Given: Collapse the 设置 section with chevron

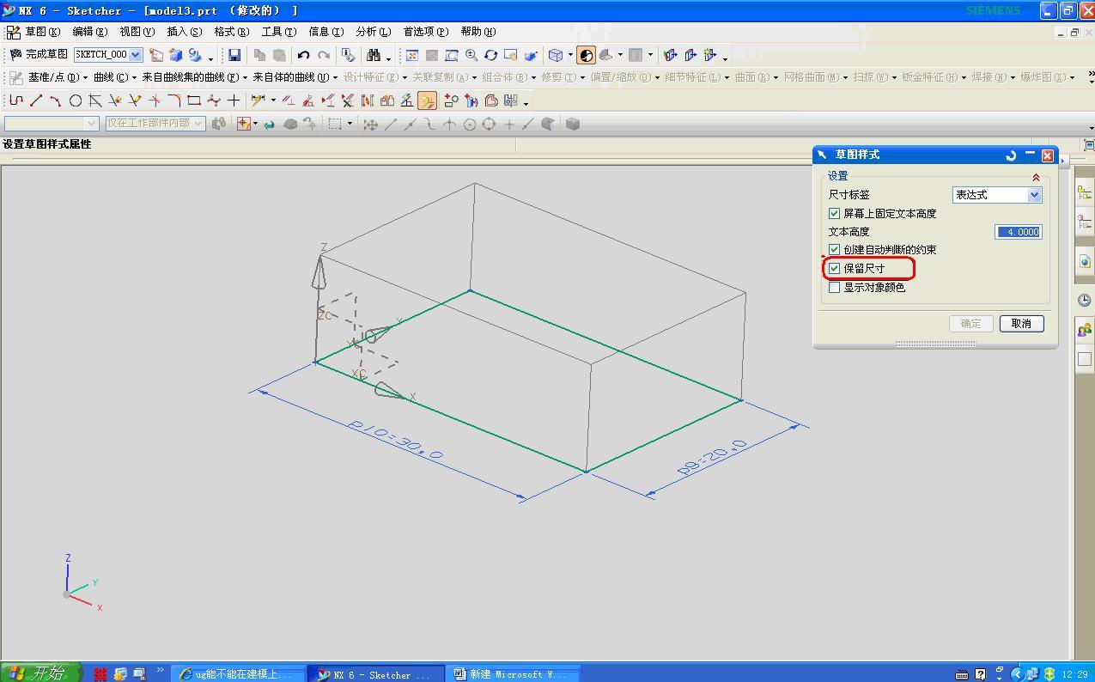Looking at the screenshot, I should tap(1036, 177).
